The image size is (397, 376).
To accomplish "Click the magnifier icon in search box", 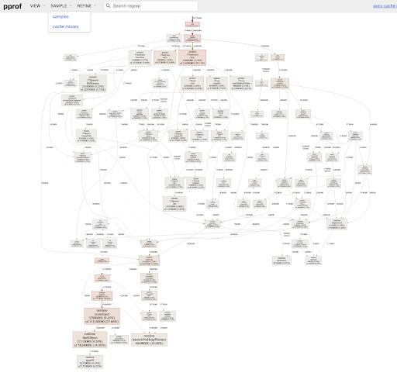I will pos(109,5).
